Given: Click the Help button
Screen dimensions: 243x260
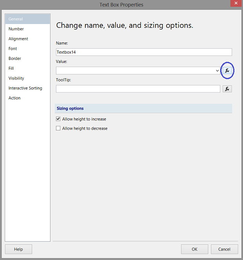Looking at the screenshot, I should coord(18,249).
